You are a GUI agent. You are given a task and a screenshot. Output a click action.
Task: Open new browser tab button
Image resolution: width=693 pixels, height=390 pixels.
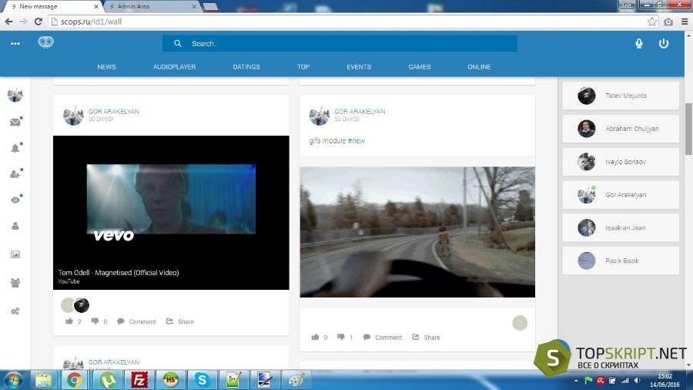(x=210, y=7)
